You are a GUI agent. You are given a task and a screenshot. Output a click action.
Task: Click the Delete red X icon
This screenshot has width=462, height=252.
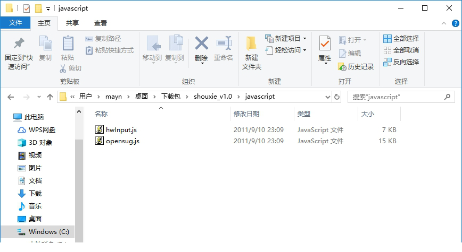coord(202,44)
